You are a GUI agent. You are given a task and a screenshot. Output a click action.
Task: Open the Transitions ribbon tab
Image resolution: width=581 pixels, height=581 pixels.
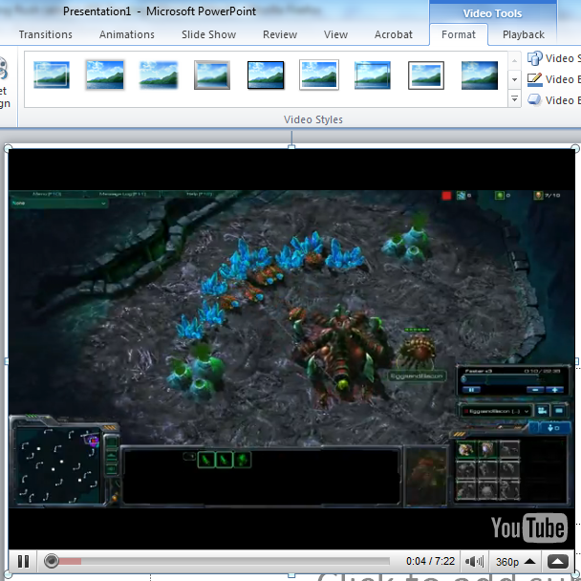coord(46,34)
